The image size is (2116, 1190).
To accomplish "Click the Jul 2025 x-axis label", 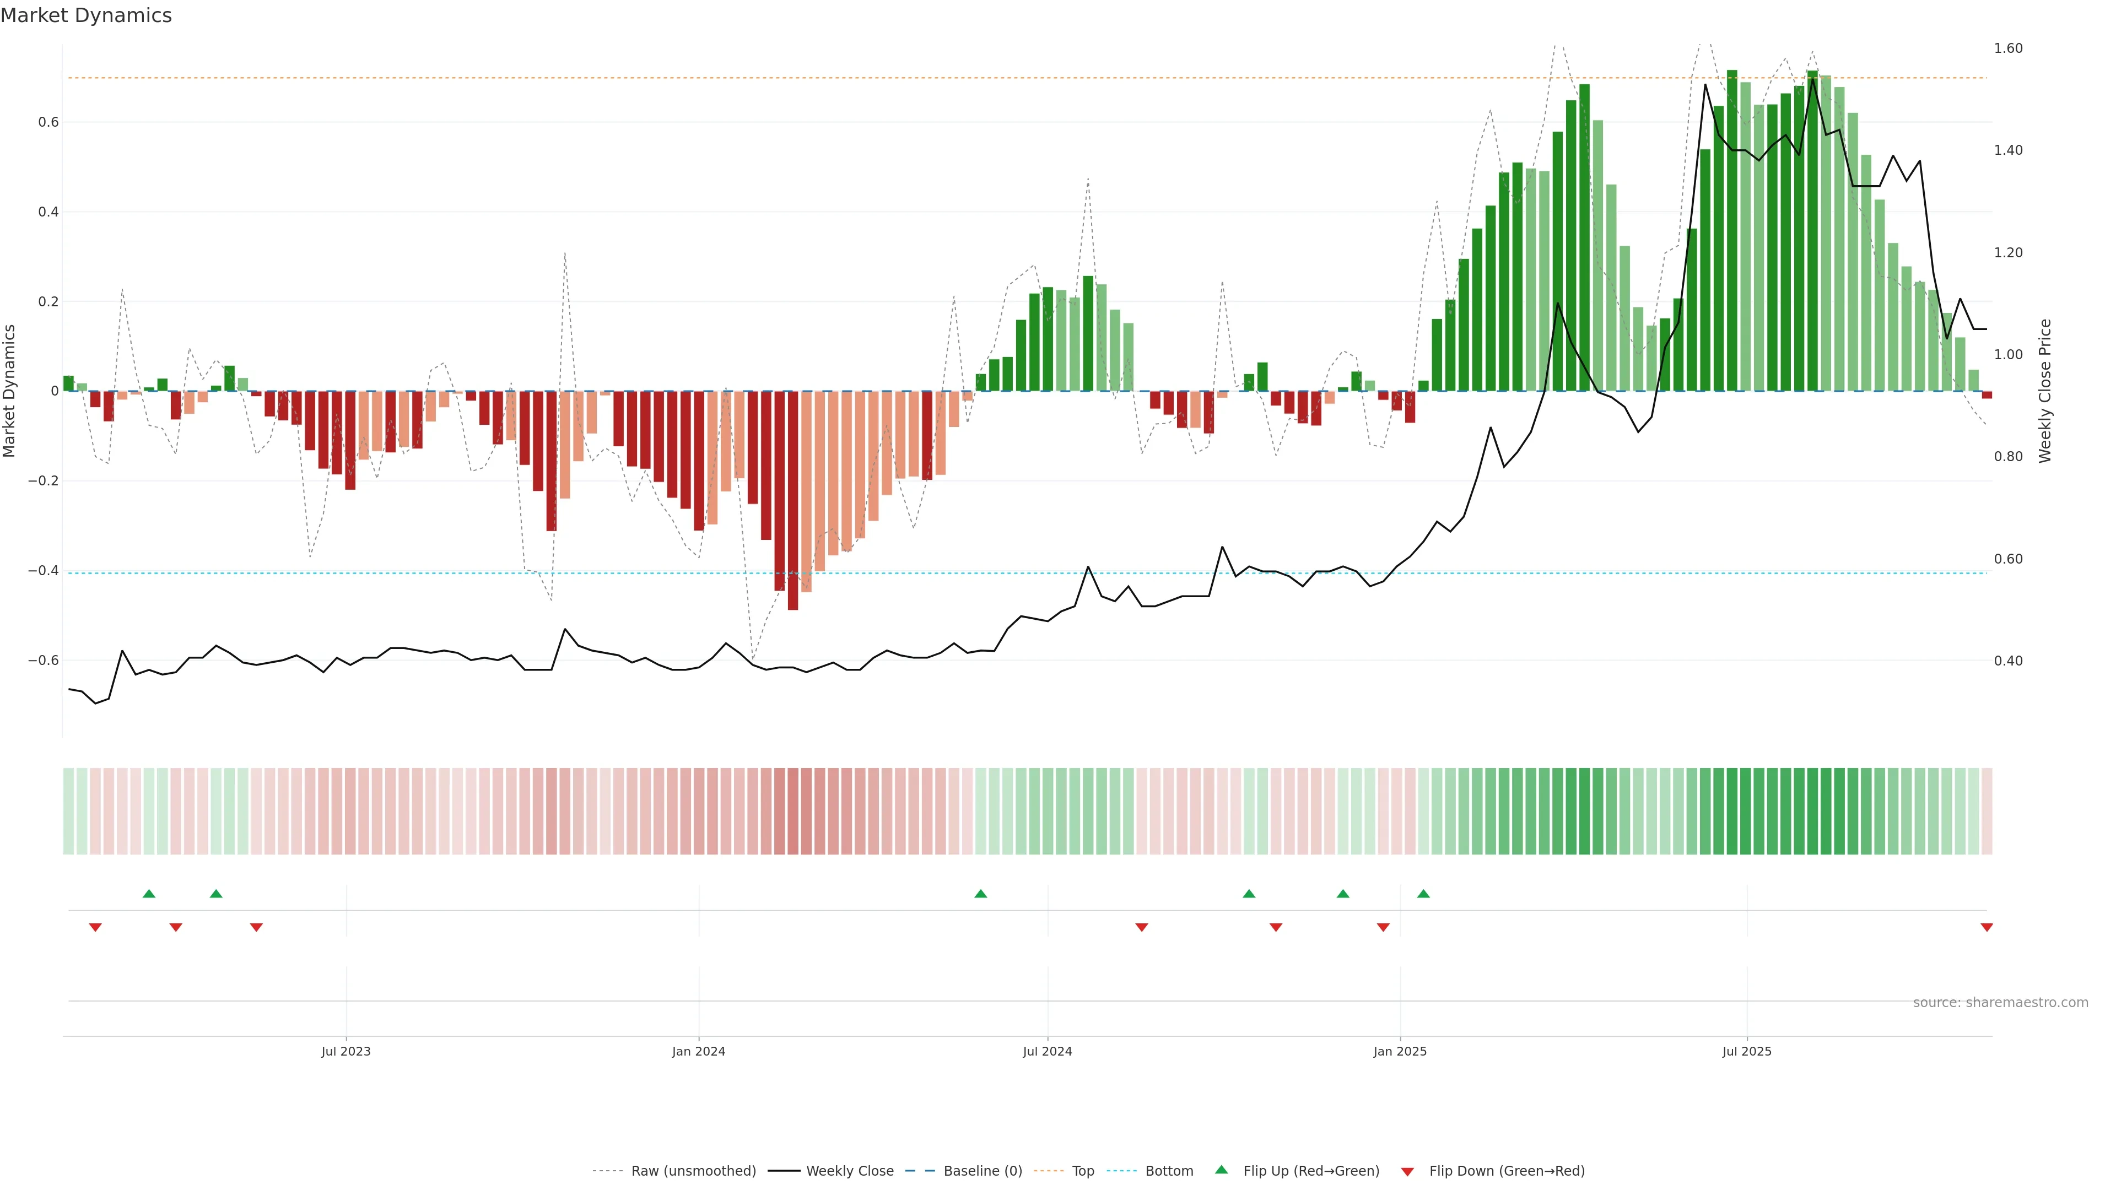I will coord(1747,1051).
